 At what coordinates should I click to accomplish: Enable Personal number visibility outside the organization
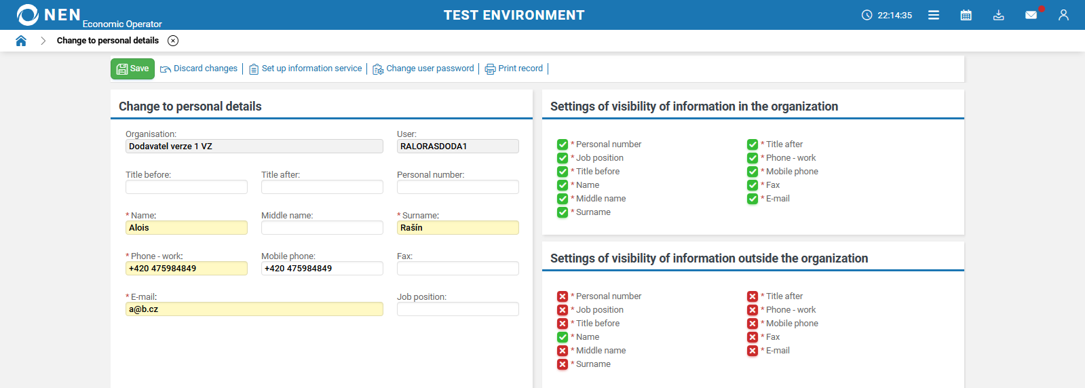563,296
